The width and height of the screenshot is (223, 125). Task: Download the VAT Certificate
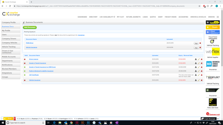pos(196,75)
